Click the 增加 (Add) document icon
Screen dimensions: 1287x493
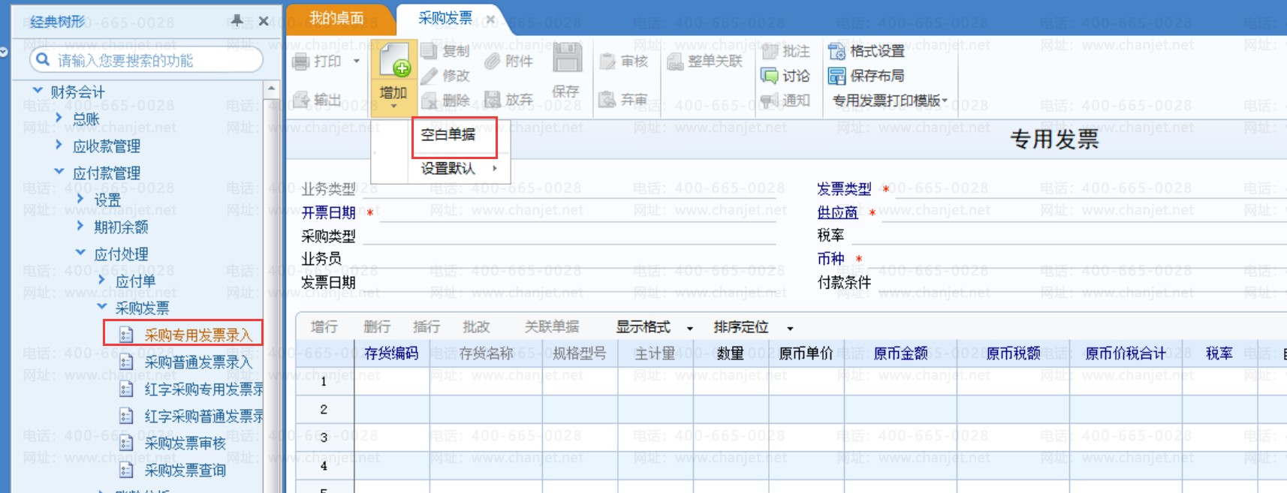394,60
